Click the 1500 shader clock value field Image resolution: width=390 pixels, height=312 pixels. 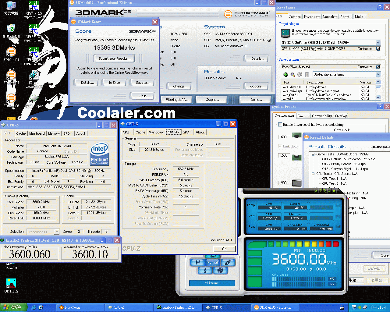tap(284, 155)
